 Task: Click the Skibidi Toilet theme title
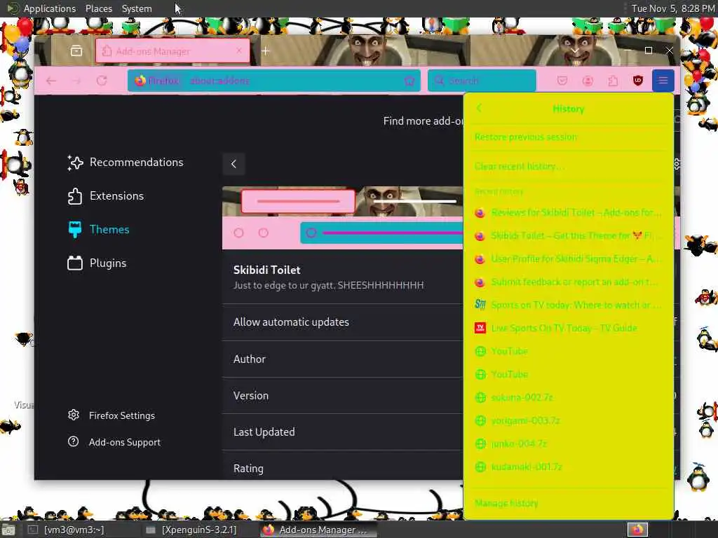pos(267,270)
